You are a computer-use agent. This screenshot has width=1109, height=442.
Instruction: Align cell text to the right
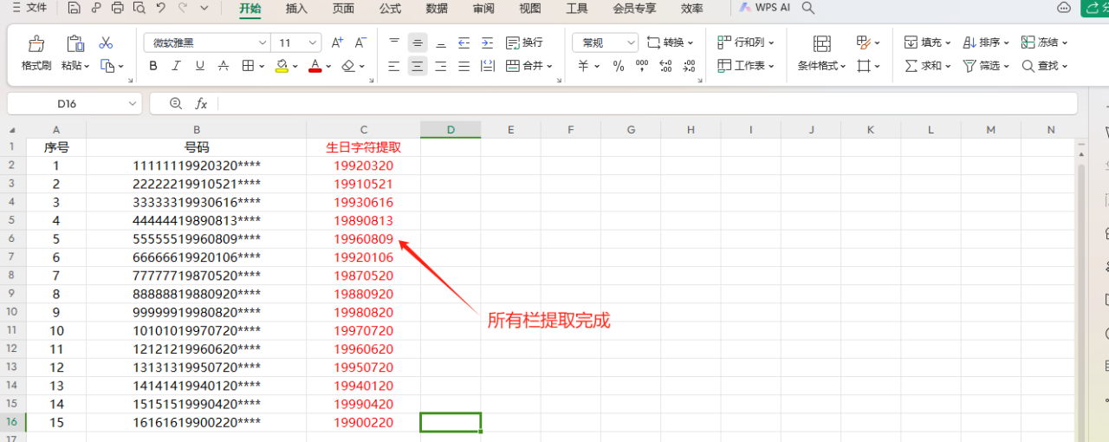pyautogui.click(x=441, y=66)
